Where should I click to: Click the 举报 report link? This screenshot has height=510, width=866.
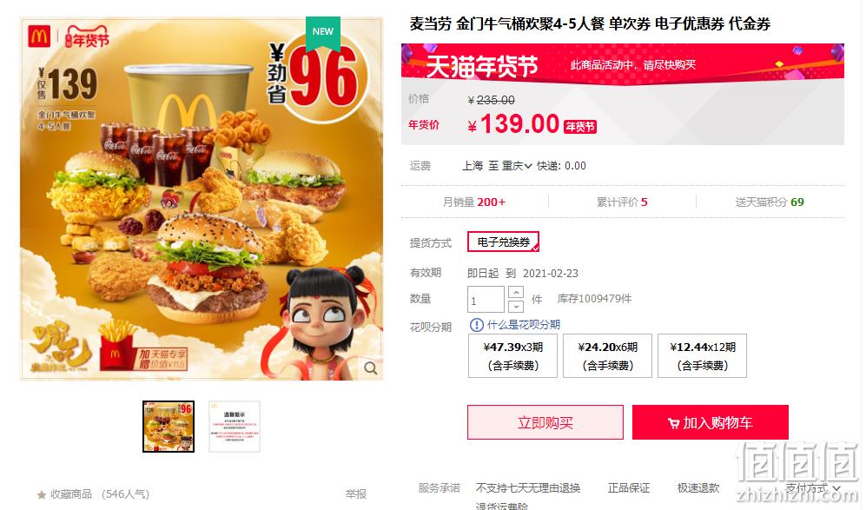(x=355, y=494)
